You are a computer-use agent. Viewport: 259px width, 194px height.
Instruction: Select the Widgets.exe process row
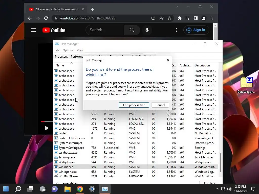[136, 162]
